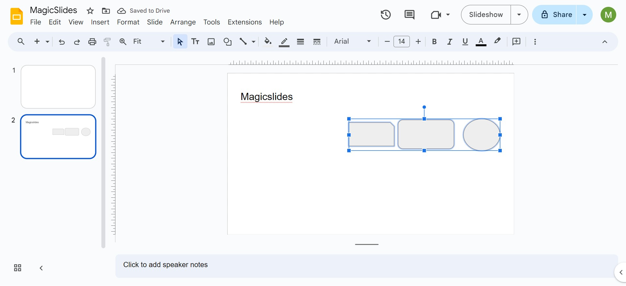
Task: Open version history clock icon
Action: 385,15
